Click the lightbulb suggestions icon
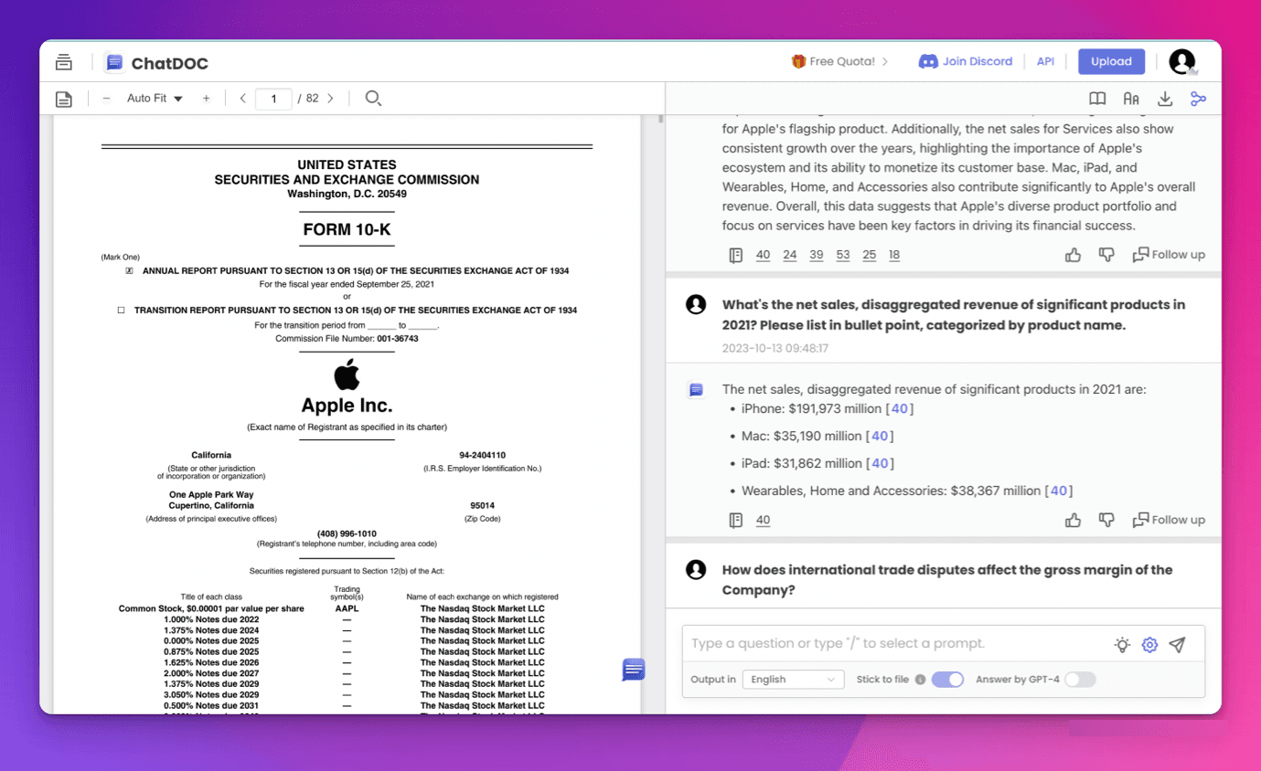Image resolution: width=1261 pixels, height=771 pixels. (1122, 645)
